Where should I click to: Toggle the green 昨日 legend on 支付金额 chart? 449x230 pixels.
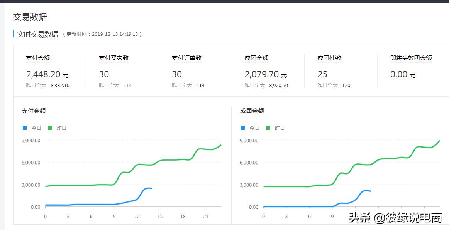[x=56, y=128]
